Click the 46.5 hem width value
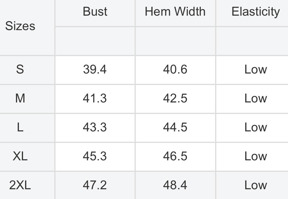The image size is (288, 199). (175, 156)
